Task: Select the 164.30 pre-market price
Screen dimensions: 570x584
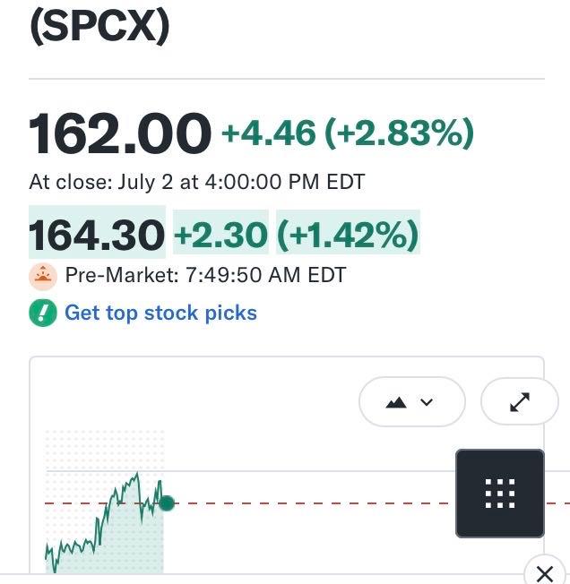Action: 97,235
